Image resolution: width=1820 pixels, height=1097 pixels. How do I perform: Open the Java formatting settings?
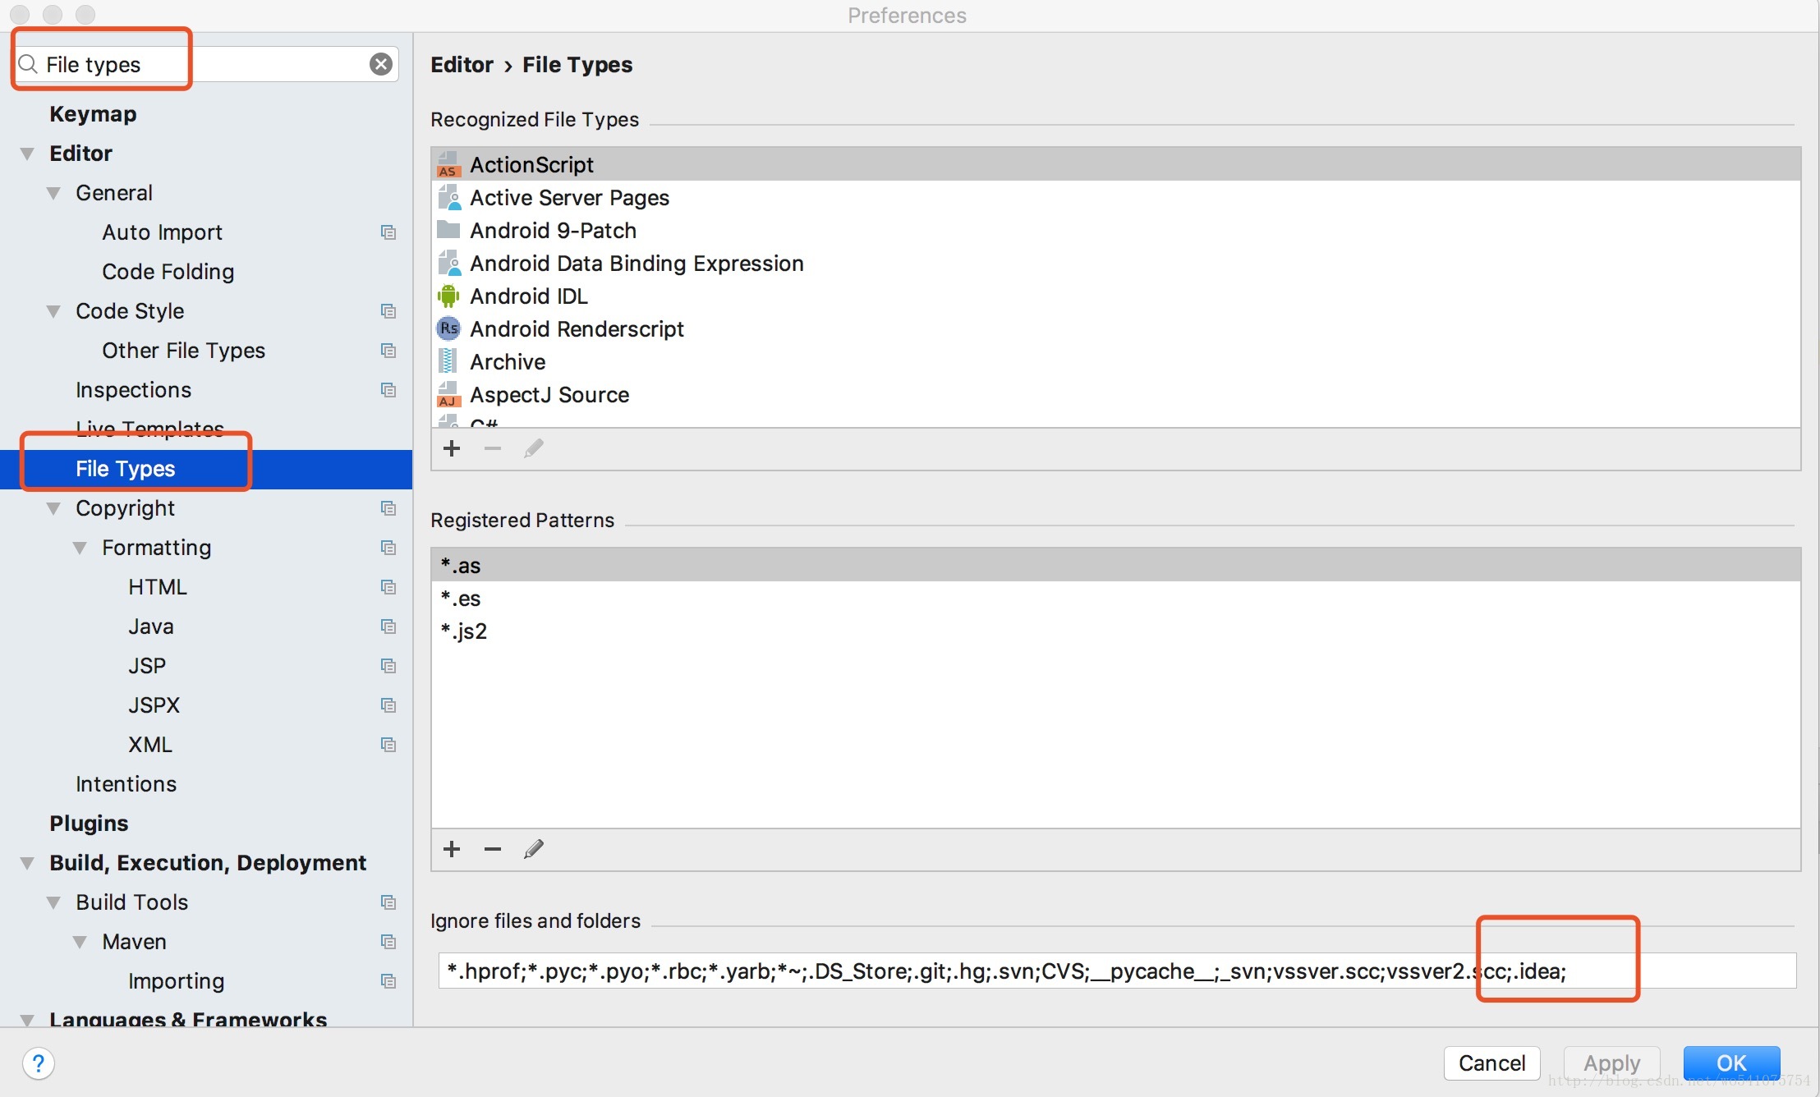click(x=150, y=627)
